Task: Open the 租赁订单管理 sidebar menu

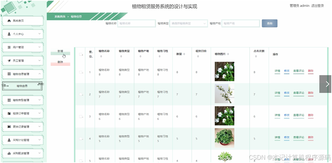Action: [23, 113]
